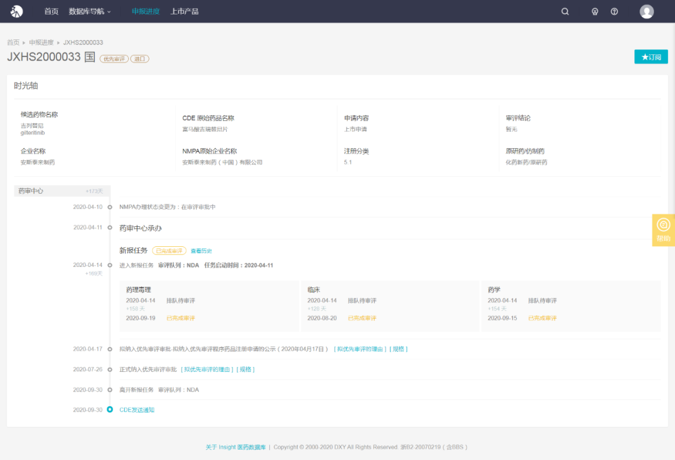
Task: Open the 关于 Insight 医药数据库 footer link
Action: tap(236, 447)
